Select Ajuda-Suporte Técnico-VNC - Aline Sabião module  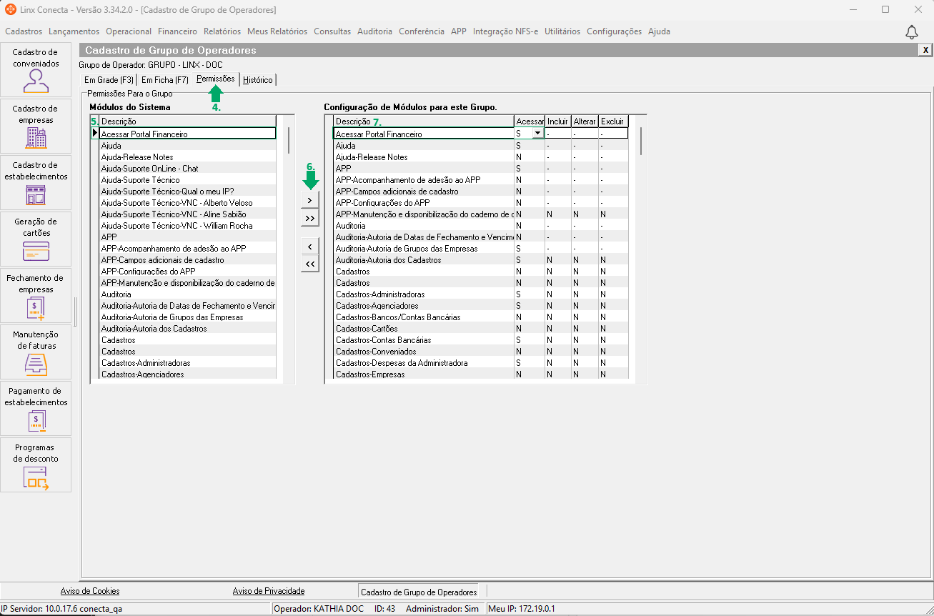[x=188, y=214]
